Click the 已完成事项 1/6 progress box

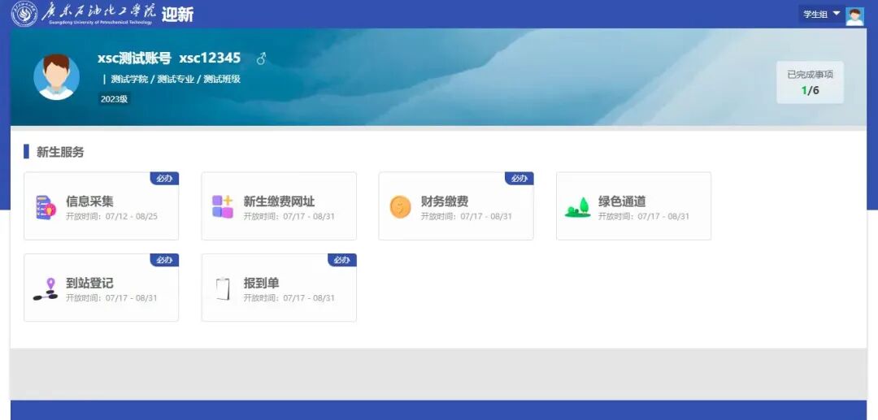tap(810, 82)
